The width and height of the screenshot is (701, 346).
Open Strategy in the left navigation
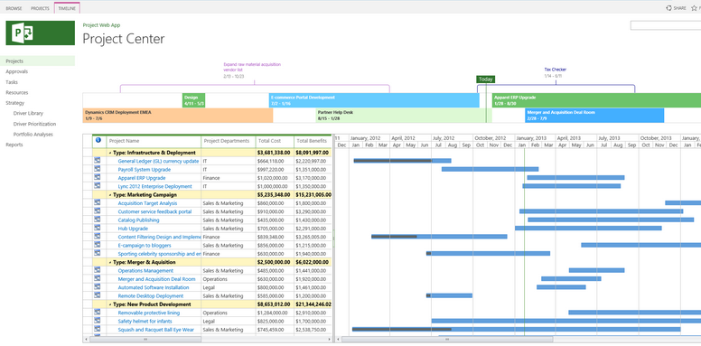point(14,103)
